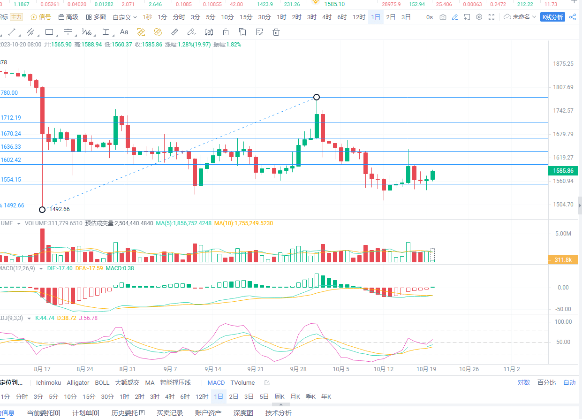Select the rectangle shape tool
Screen dimensions: 582x419
click(x=49, y=32)
